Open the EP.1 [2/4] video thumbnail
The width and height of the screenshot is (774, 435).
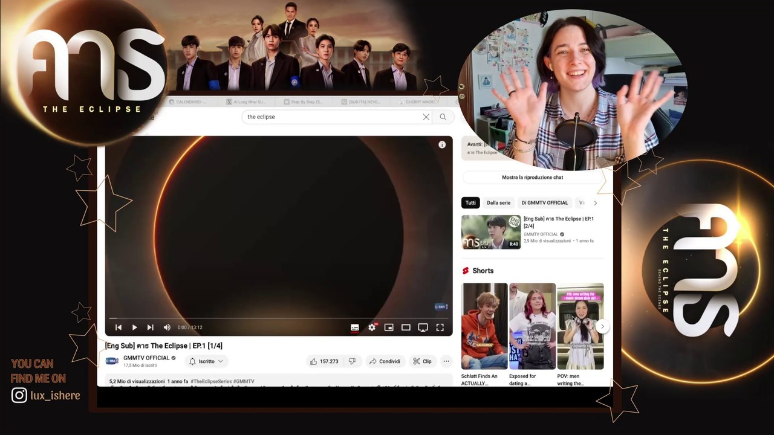pyautogui.click(x=491, y=232)
